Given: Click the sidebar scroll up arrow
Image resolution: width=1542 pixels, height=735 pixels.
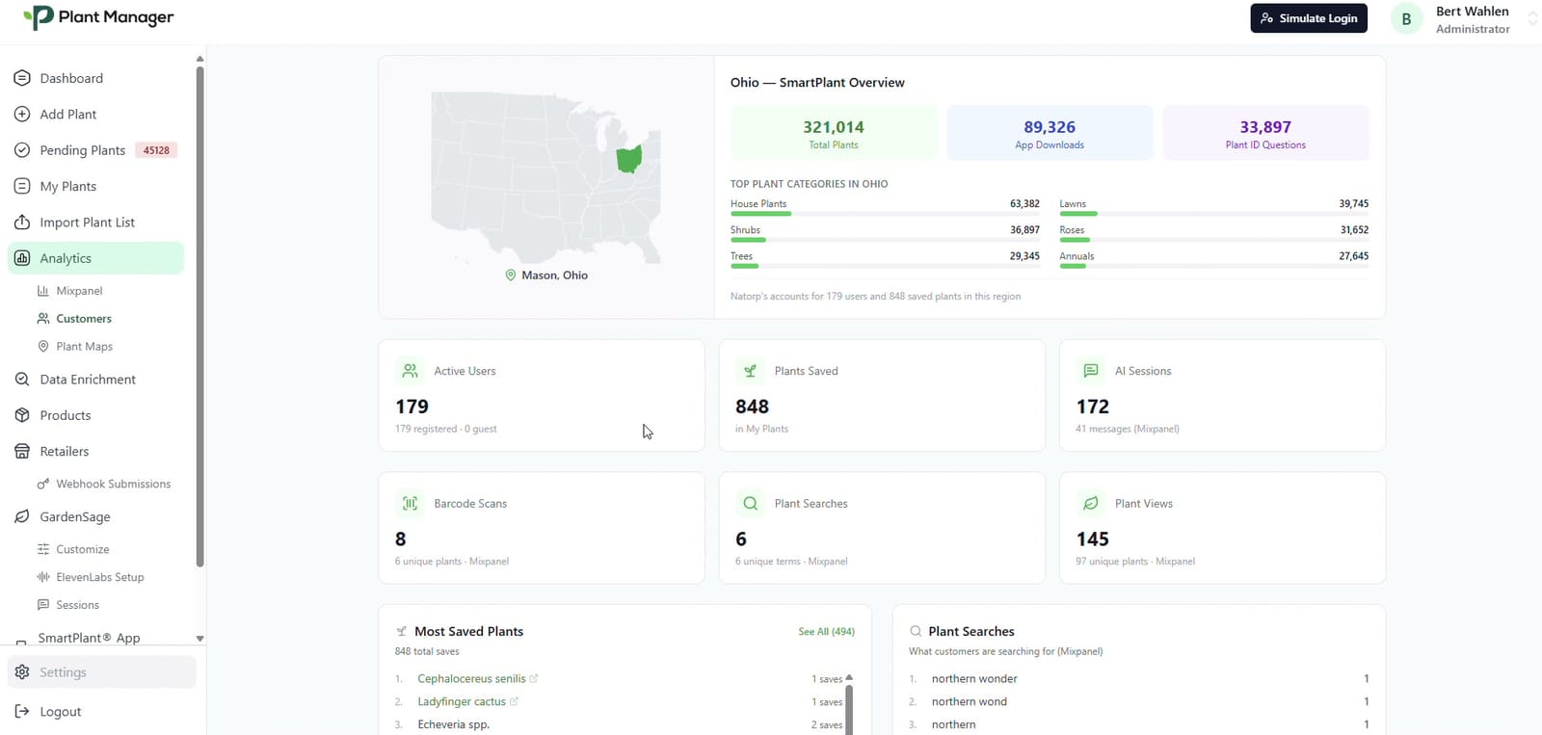Looking at the screenshot, I should coord(199,59).
